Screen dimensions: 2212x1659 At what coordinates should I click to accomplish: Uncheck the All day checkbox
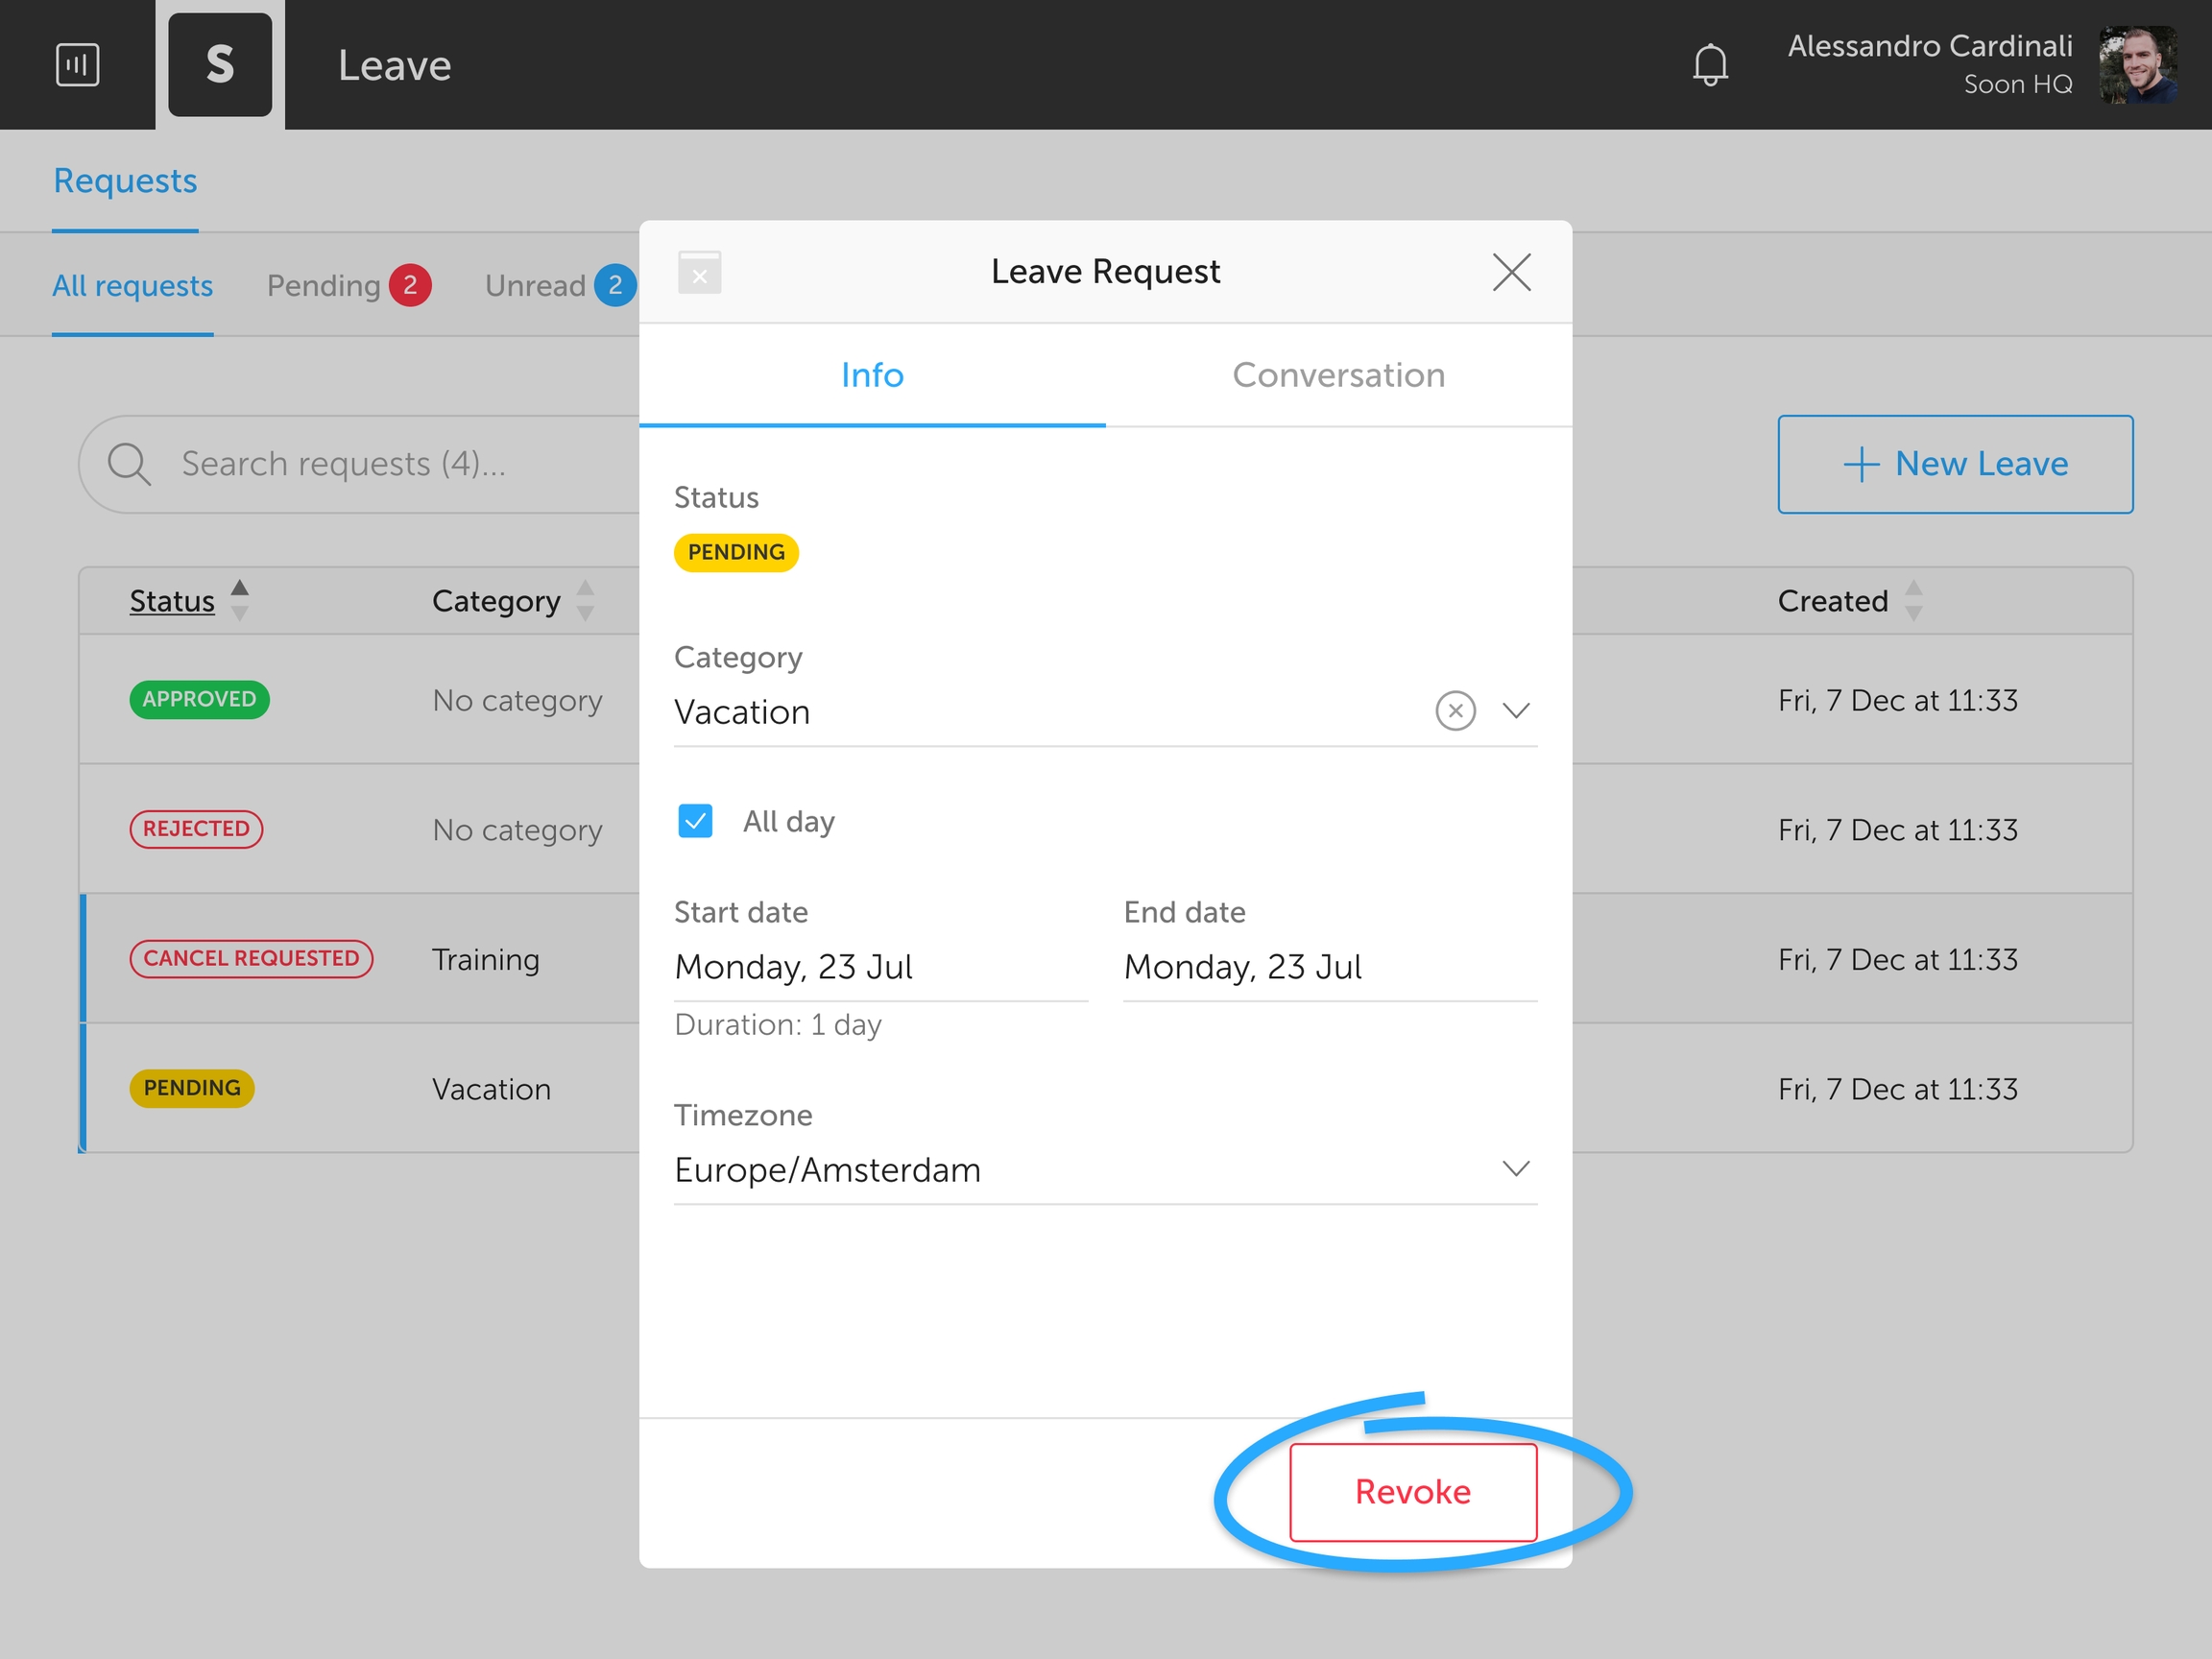click(x=695, y=821)
